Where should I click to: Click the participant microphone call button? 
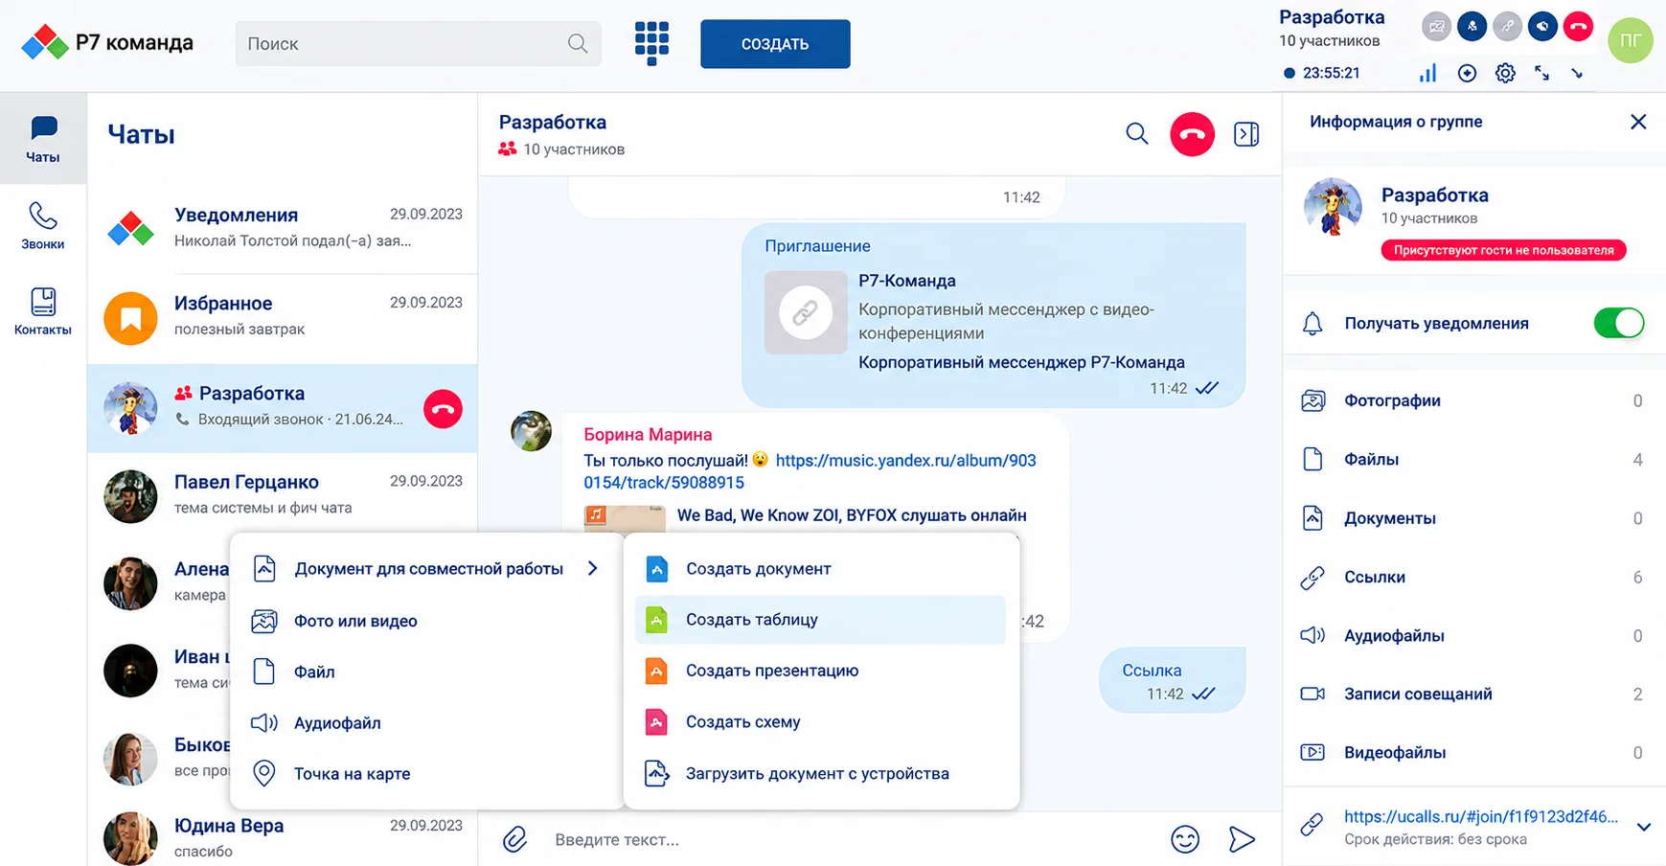[x=1472, y=26]
